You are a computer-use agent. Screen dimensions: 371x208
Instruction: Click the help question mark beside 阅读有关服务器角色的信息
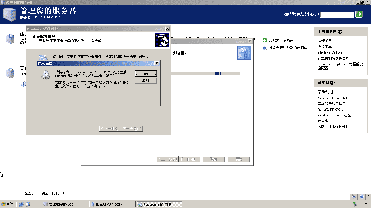[265, 48]
